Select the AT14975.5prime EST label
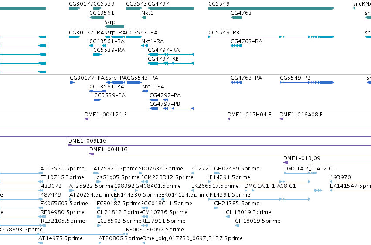This screenshot has width=371, height=245. pyautogui.click(x=61, y=238)
